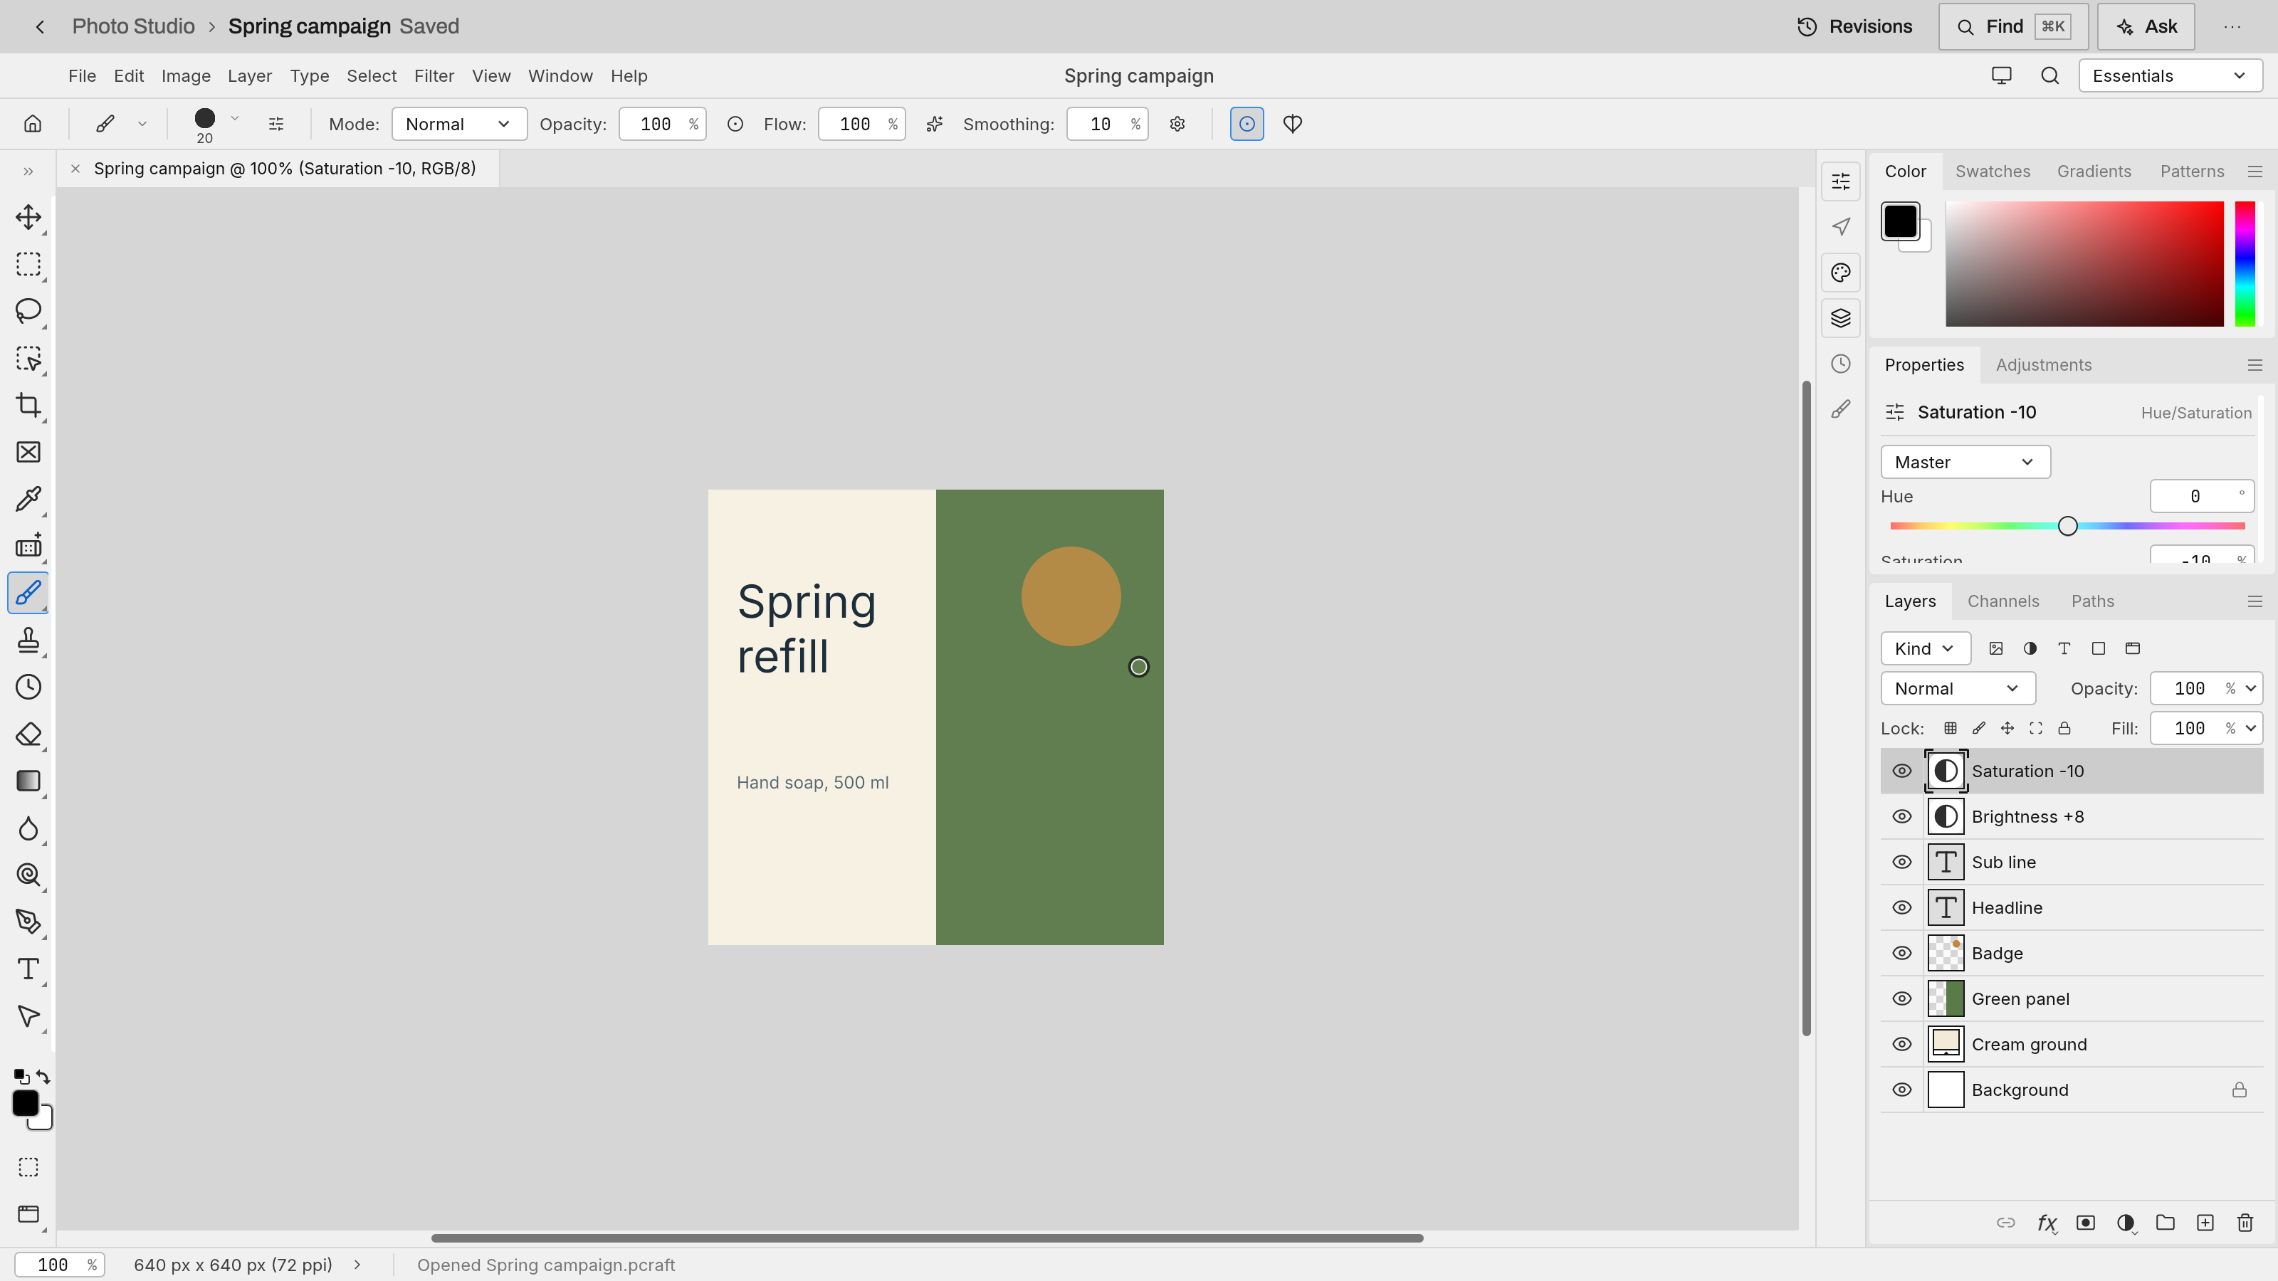Switch to the Swatches tab

pos(1993,172)
